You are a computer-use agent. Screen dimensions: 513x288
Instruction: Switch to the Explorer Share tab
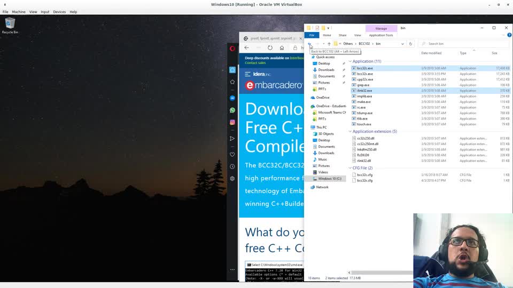point(343,35)
